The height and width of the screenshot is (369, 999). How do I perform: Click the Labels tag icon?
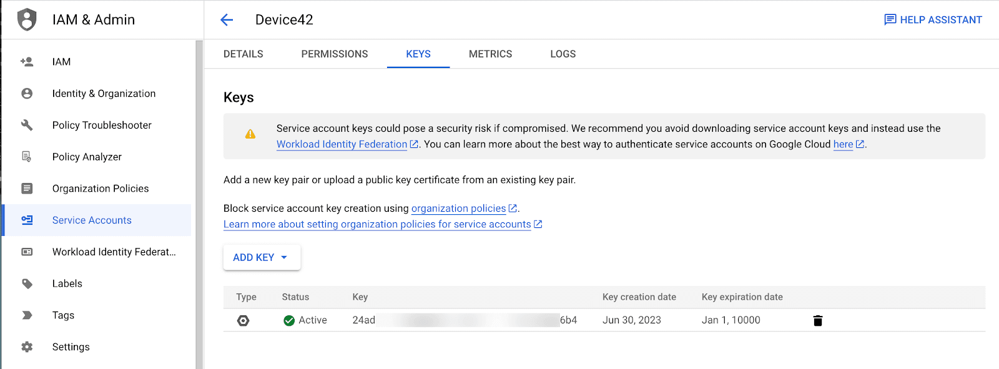click(x=27, y=283)
